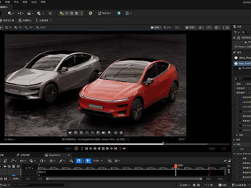Open the outliner filter dropdown
The image size is (251, 188).
(237, 32)
